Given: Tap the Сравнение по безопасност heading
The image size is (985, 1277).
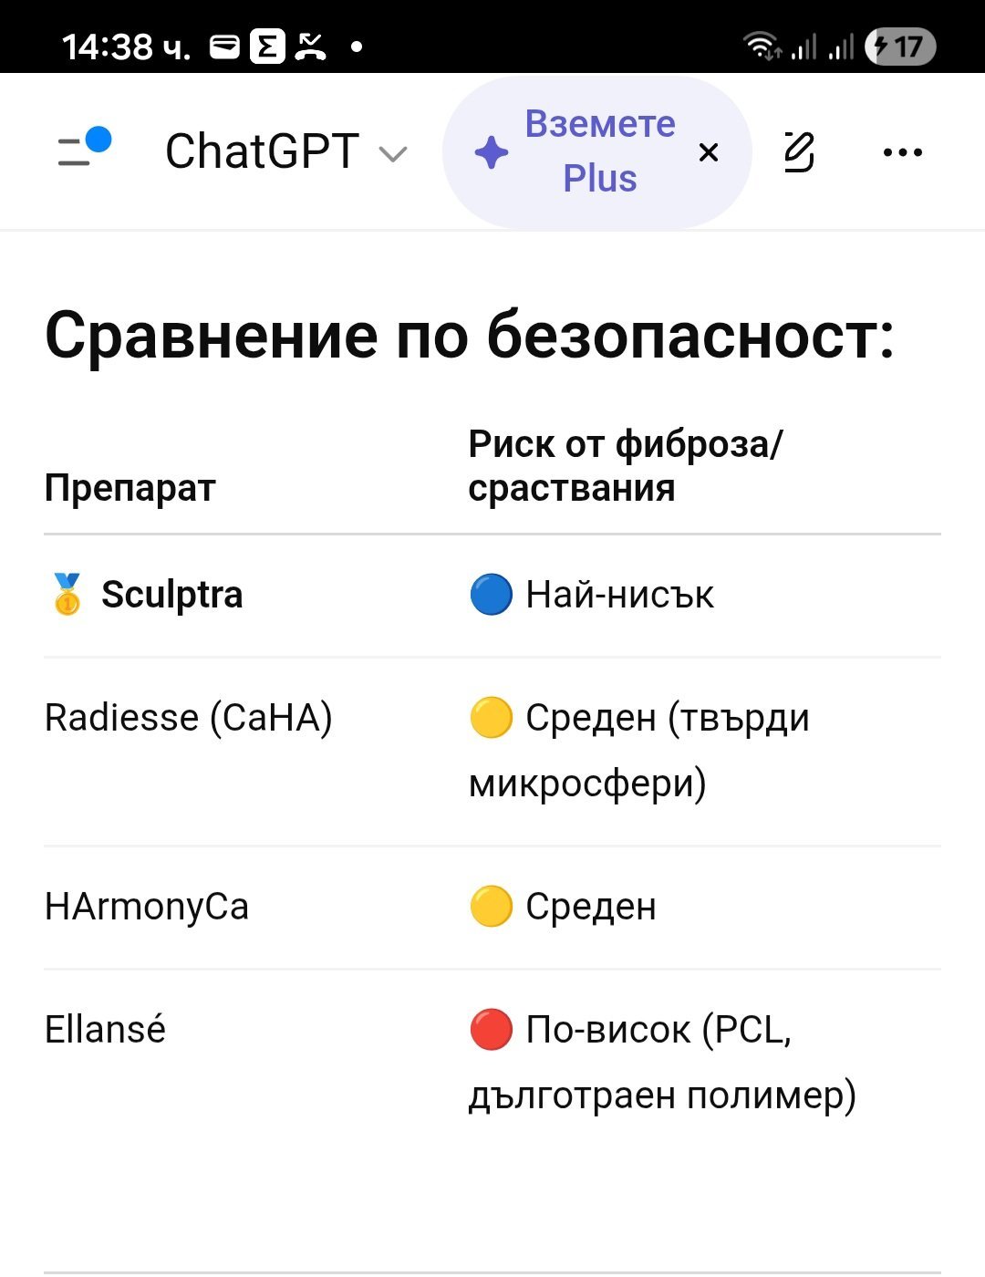Looking at the screenshot, I should [x=470, y=336].
